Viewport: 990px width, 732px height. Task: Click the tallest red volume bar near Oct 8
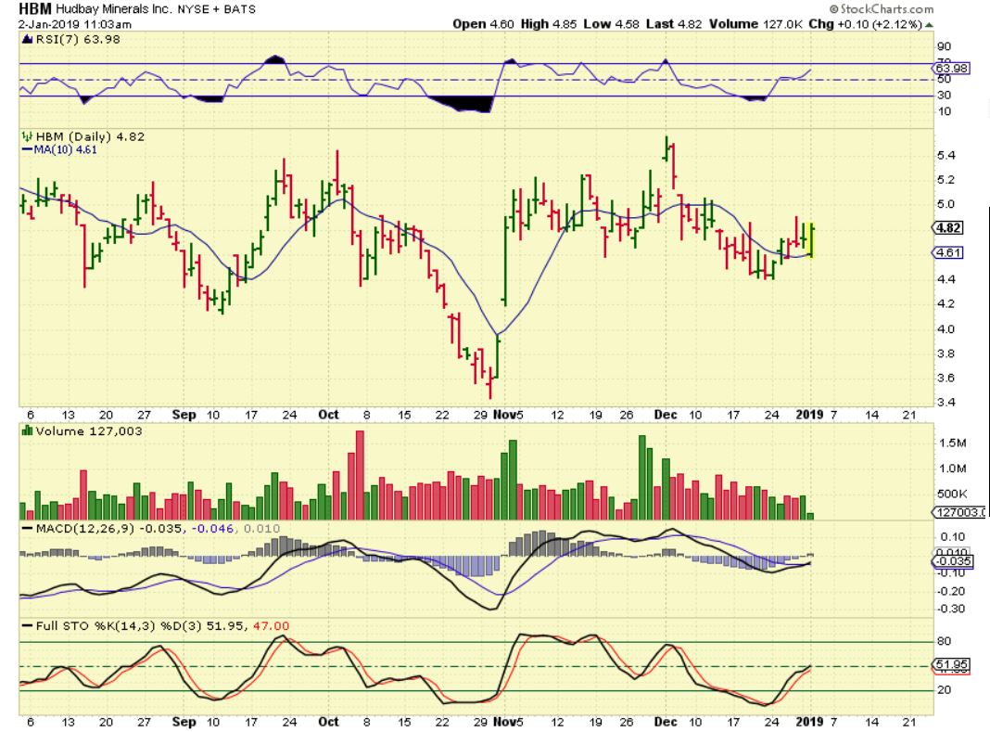(x=360, y=475)
